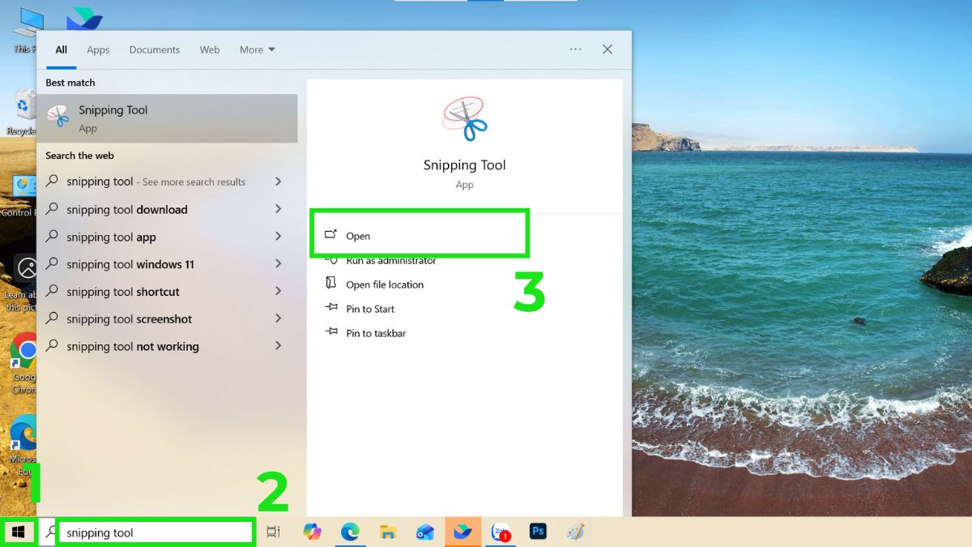Open Copilot from the taskbar
This screenshot has width=972, height=547.
(x=313, y=532)
